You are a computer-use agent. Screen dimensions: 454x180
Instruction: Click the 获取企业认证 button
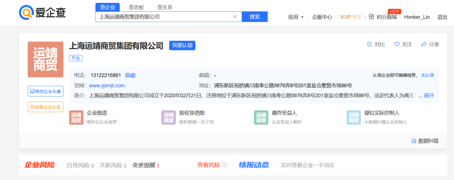point(45,107)
